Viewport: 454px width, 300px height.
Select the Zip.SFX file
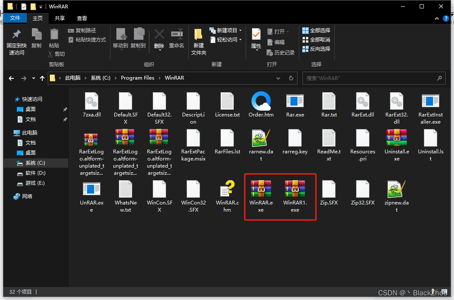pyautogui.click(x=329, y=193)
